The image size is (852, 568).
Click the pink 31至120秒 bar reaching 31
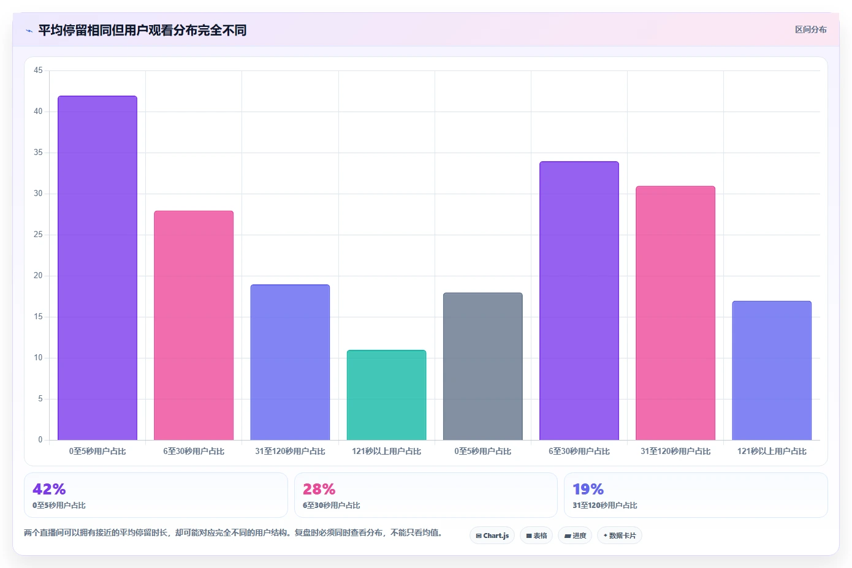pyautogui.click(x=675, y=313)
